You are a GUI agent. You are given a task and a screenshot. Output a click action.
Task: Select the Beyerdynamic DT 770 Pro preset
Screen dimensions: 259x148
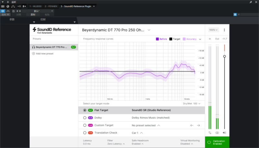[x=52, y=47]
